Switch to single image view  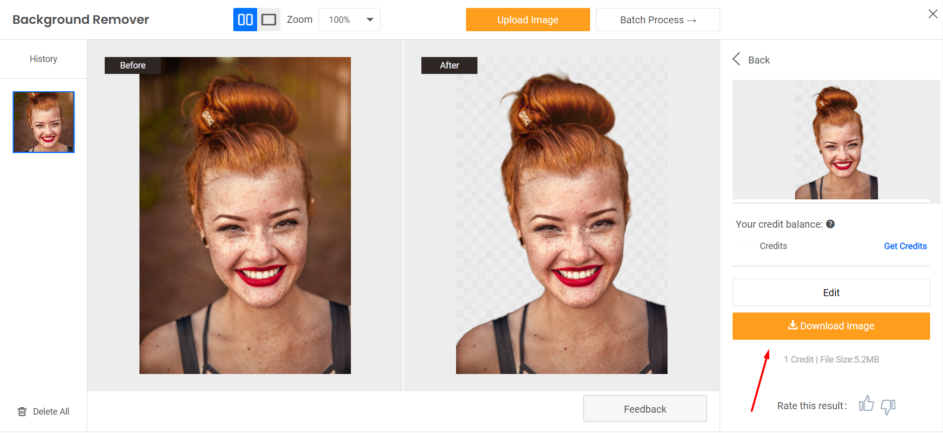pyautogui.click(x=269, y=20)
